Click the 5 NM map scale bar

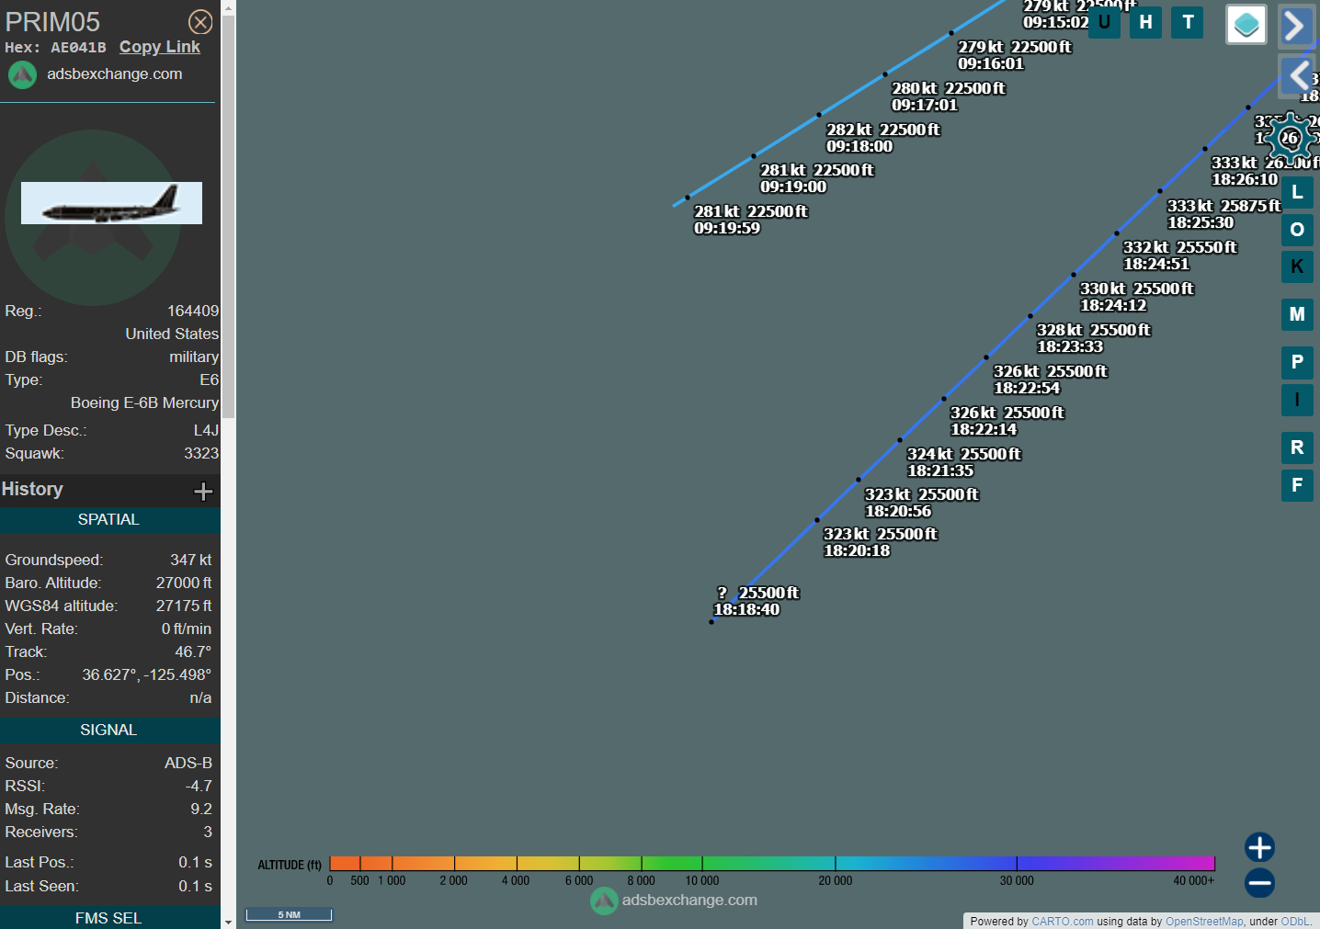tap(289, 914)
